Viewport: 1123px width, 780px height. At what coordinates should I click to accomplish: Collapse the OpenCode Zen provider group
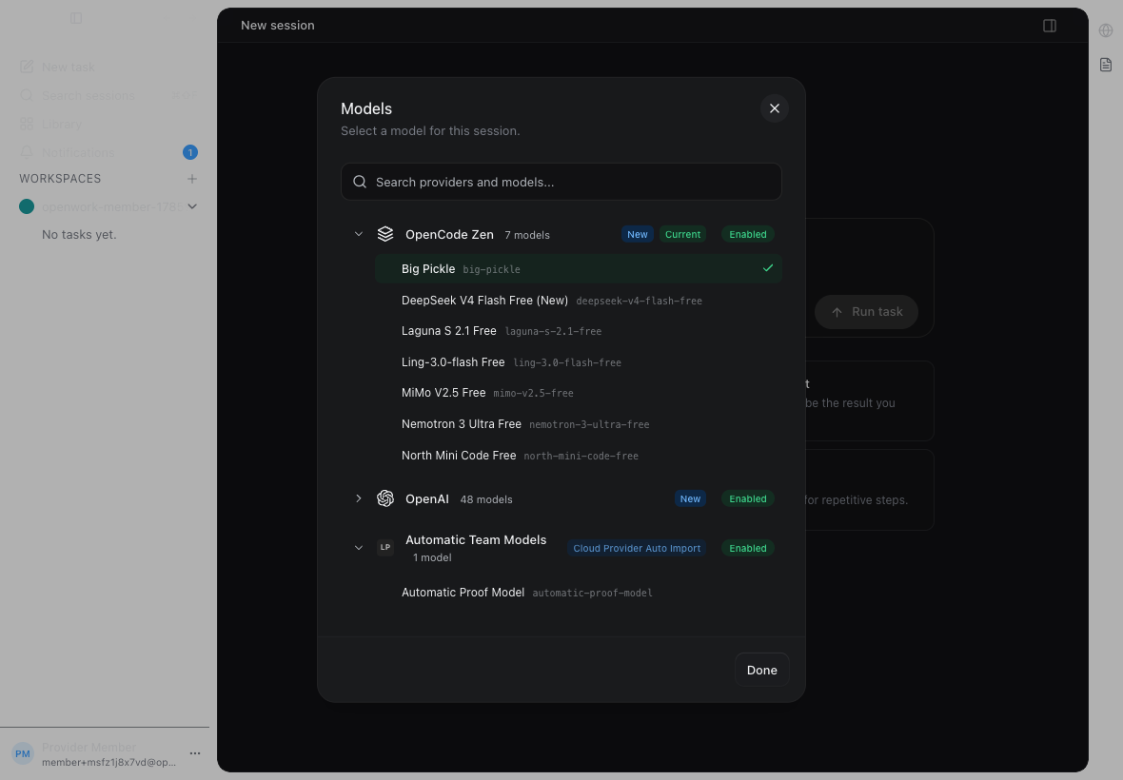[359, 234]
